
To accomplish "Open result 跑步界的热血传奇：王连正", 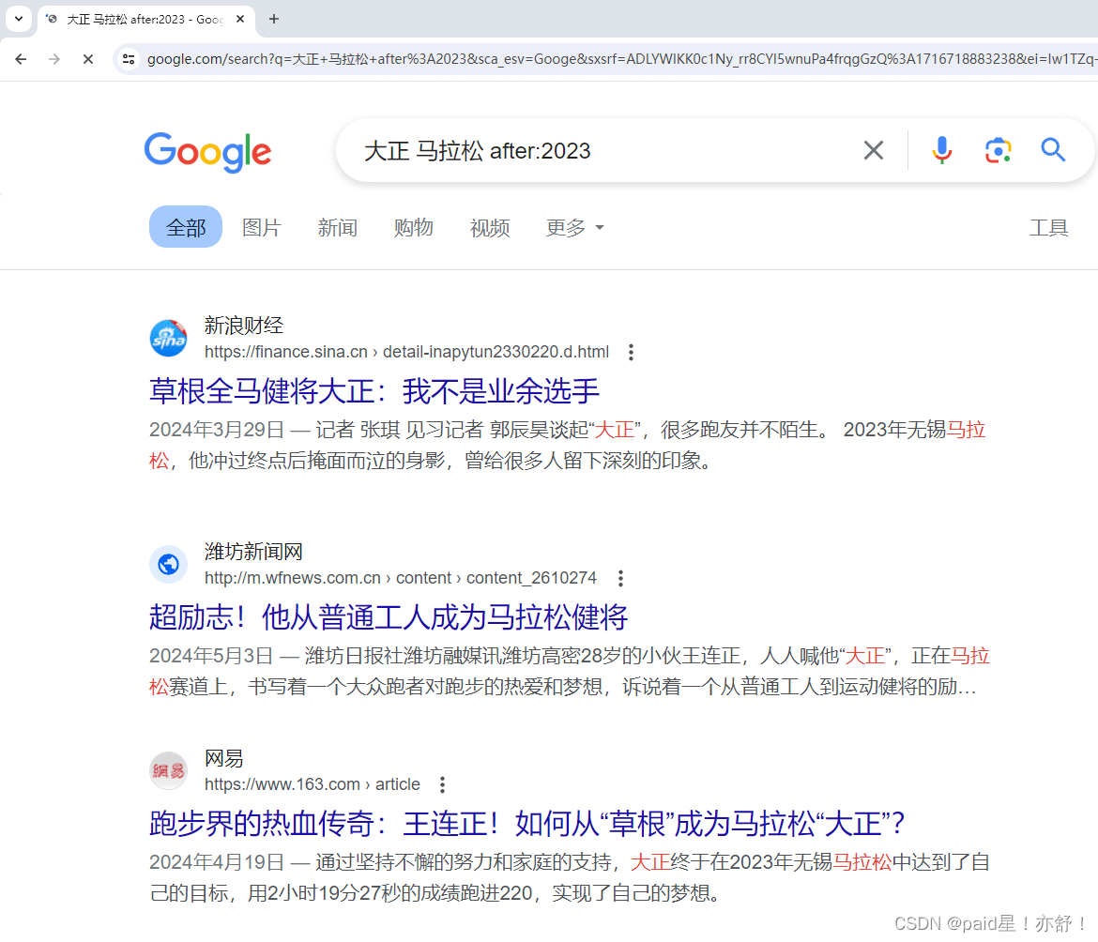I will (x=526, y=824).
